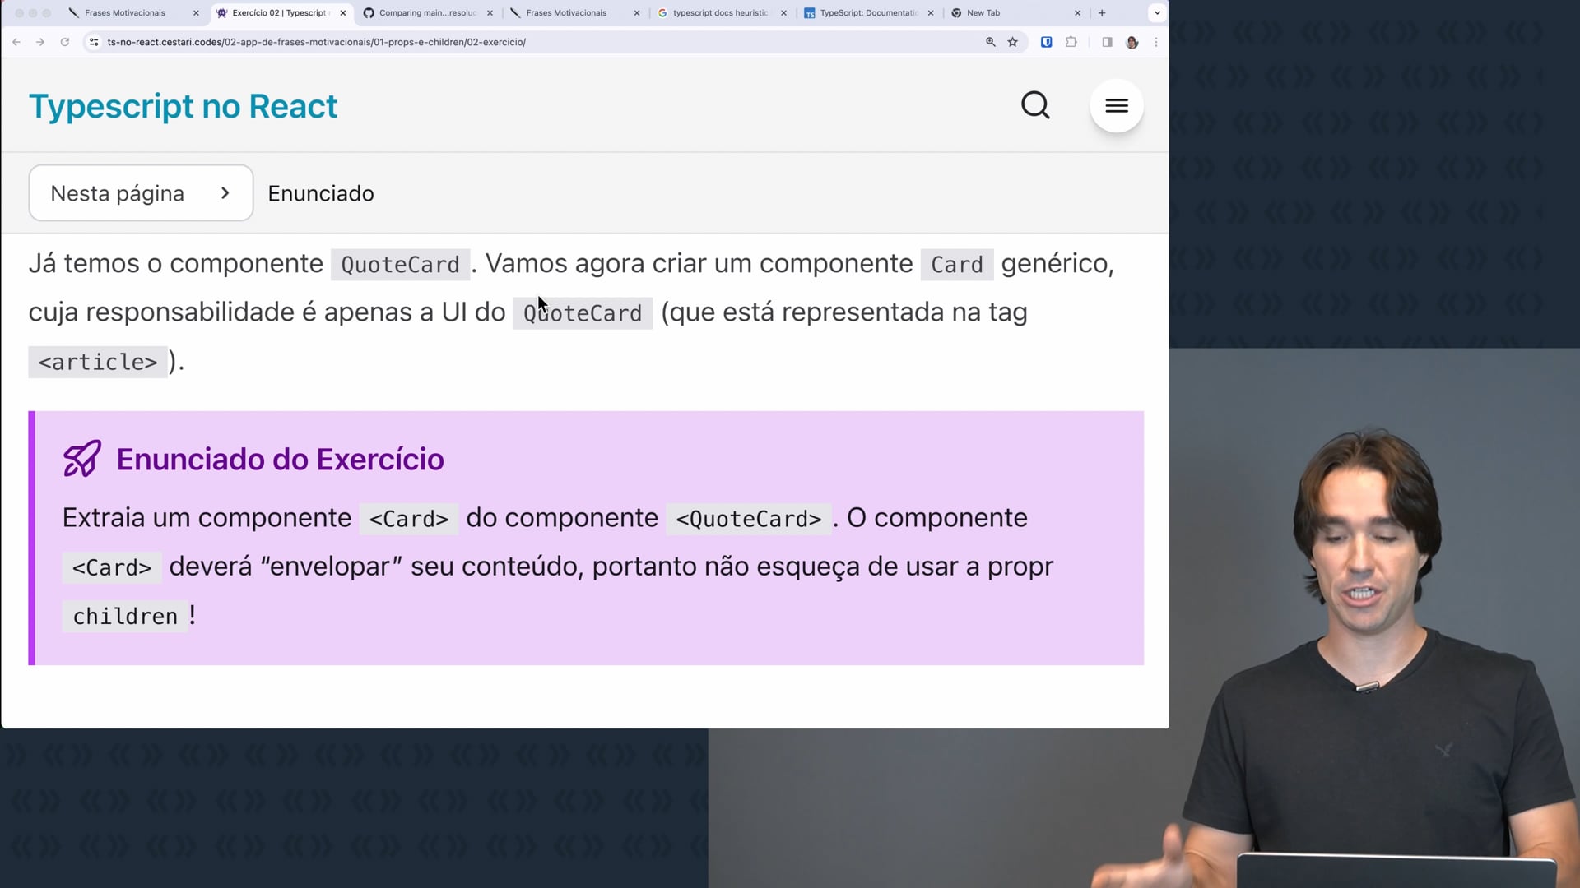The height and width of the screenshot is (888, 1580).
Task: Open the site search magnifier icon
Action: pos(1035,106)
